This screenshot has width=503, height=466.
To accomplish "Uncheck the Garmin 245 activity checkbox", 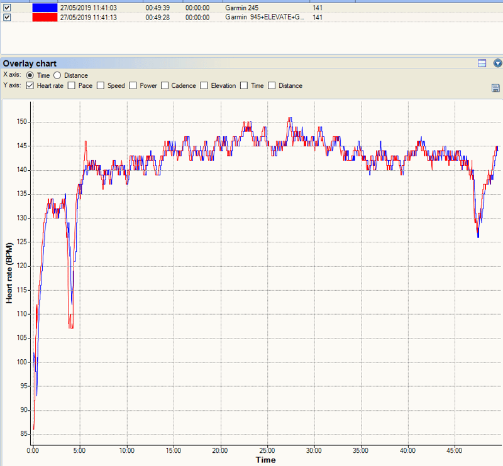I will click(7, 8).
